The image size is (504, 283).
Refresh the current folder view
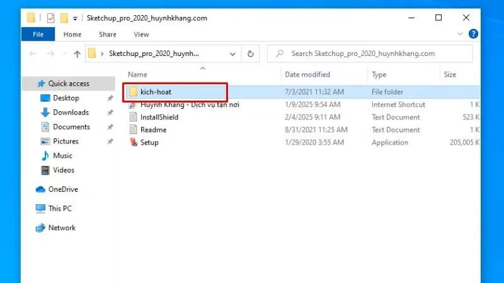[x=251, y=54]
